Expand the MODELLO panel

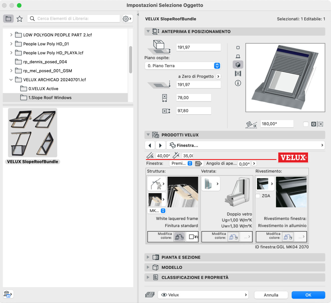[x=148, y=267]
